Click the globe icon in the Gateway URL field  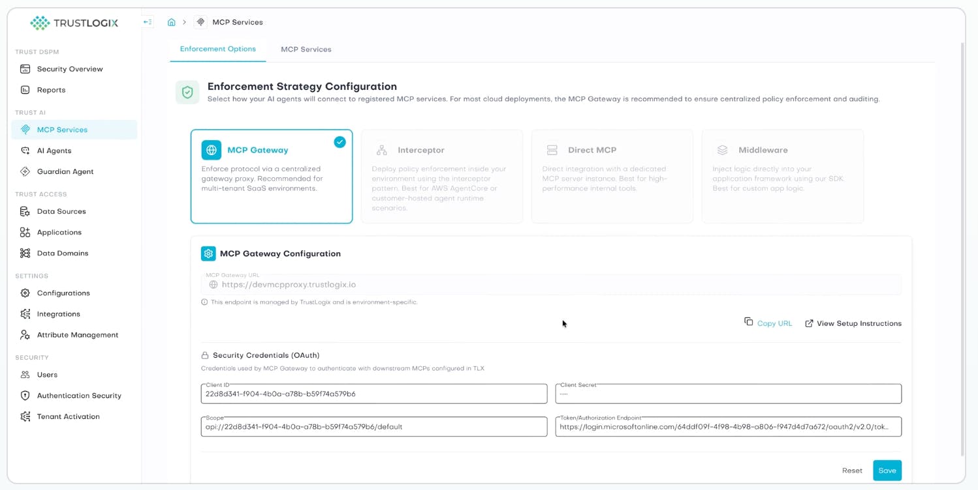[213, 285]
